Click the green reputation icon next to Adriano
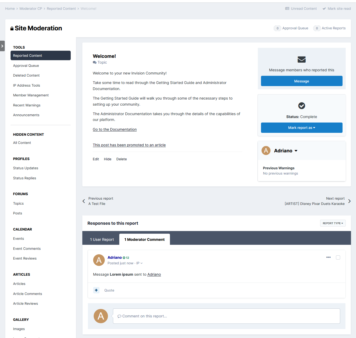Screen dimensions: 356x338 124,258
